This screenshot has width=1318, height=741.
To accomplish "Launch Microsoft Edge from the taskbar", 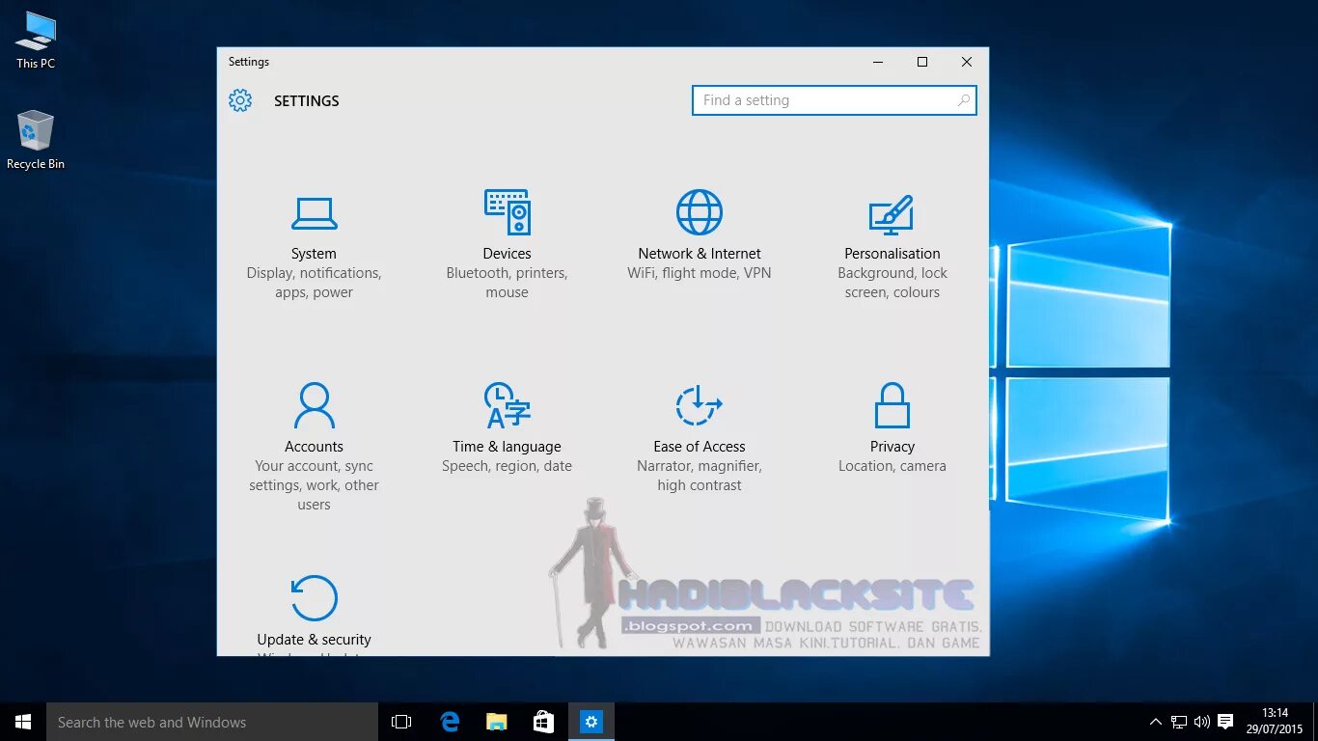I will (x=450, y=722).
